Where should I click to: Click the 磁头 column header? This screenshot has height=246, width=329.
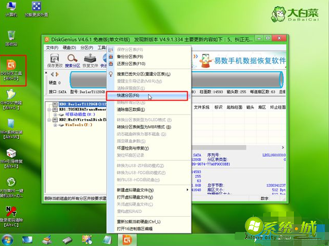(x=250, y=107)
